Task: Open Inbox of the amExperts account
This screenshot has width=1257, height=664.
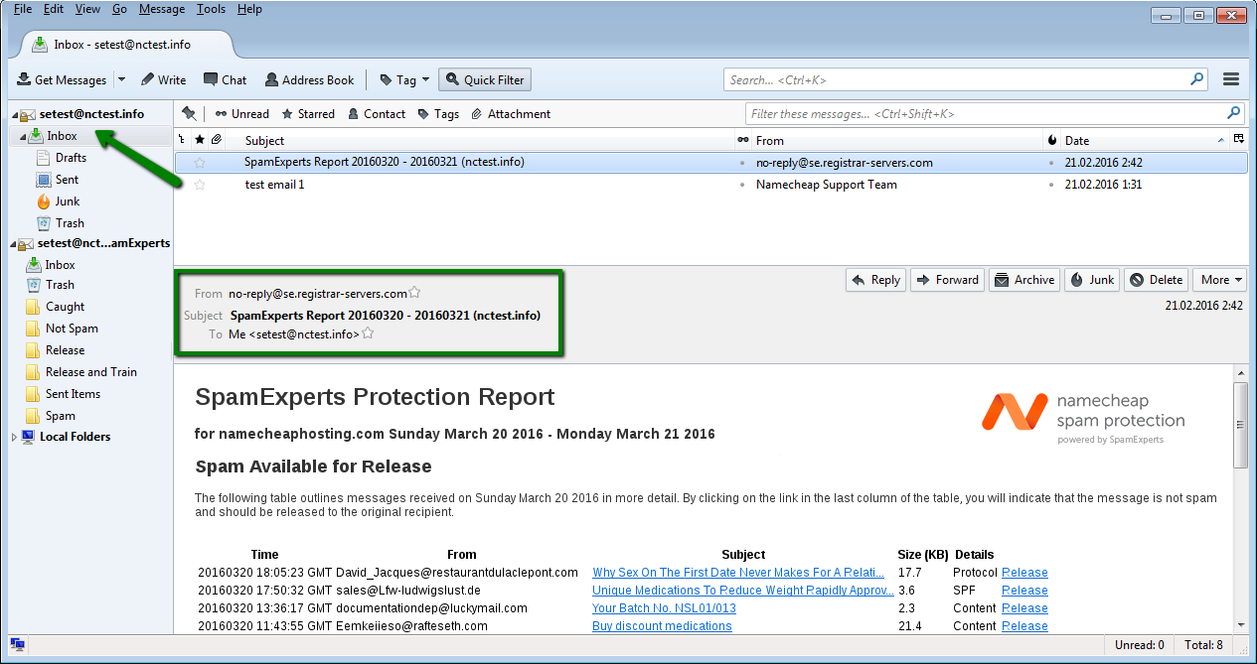Action: point(60,265)
